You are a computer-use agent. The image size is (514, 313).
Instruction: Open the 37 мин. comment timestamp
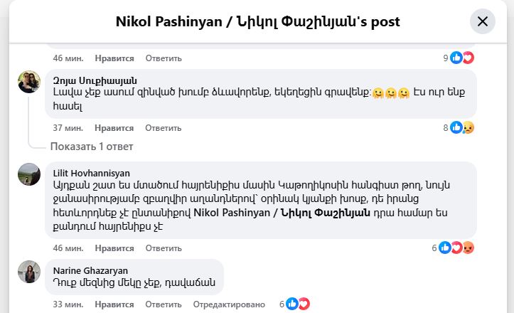tap(68, 128)
